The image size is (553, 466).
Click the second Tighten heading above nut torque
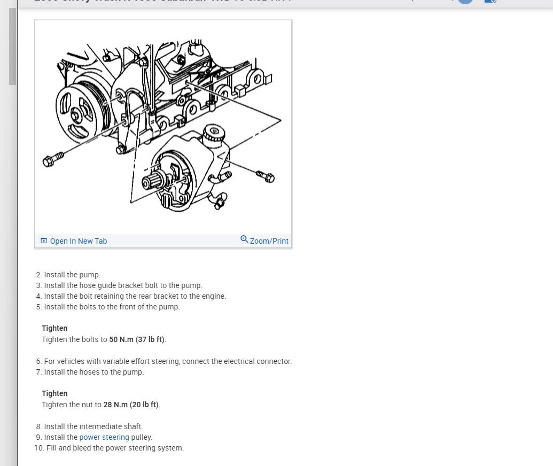(54, 393)
